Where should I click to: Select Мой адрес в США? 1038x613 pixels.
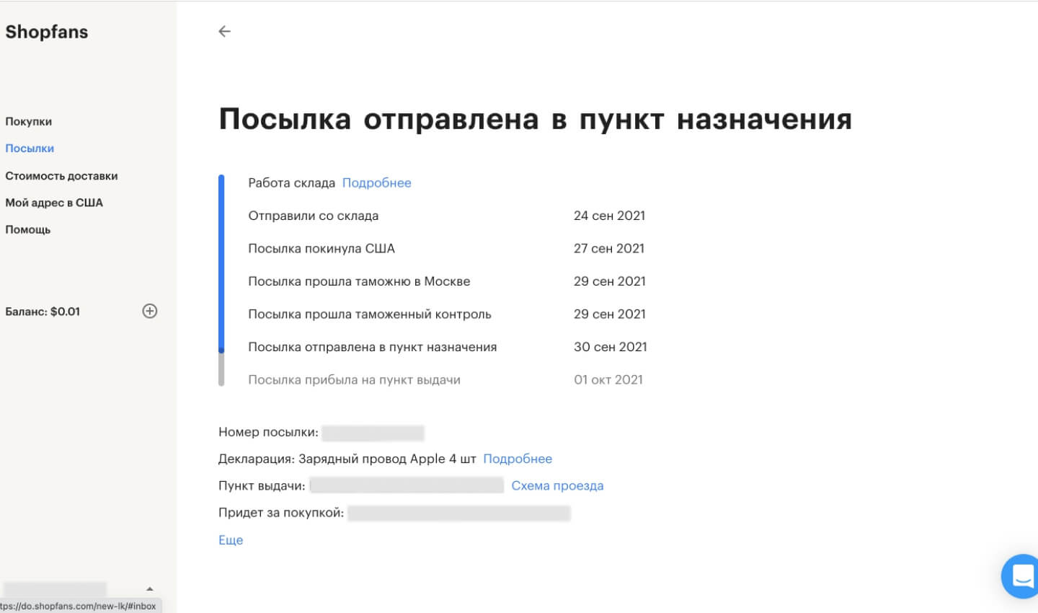(54, 203)
